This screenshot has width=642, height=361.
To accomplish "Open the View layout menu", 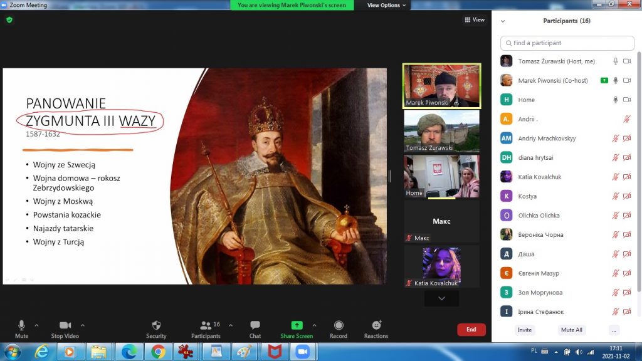I will click(475, 20).
